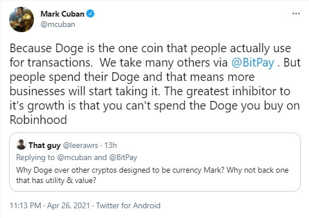This screenshot has height=218, width=309.
Task: Open the Mark Cuban display name
Action: [x=62, y=14]
